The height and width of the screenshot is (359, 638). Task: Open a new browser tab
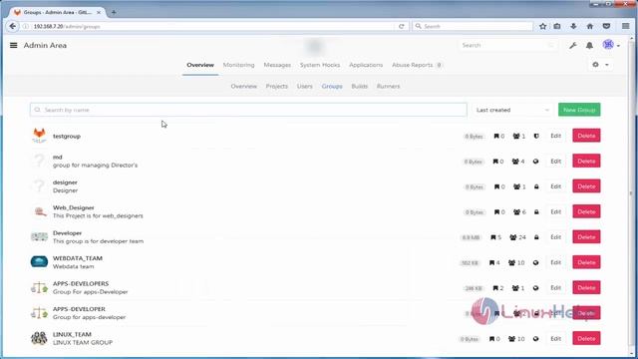(114, 12)
